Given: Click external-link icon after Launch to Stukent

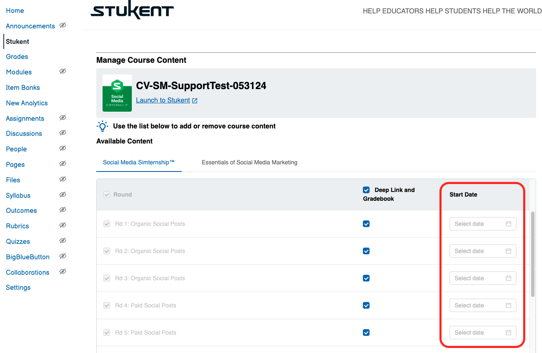Looking at the screenshot, I should 195,100.
